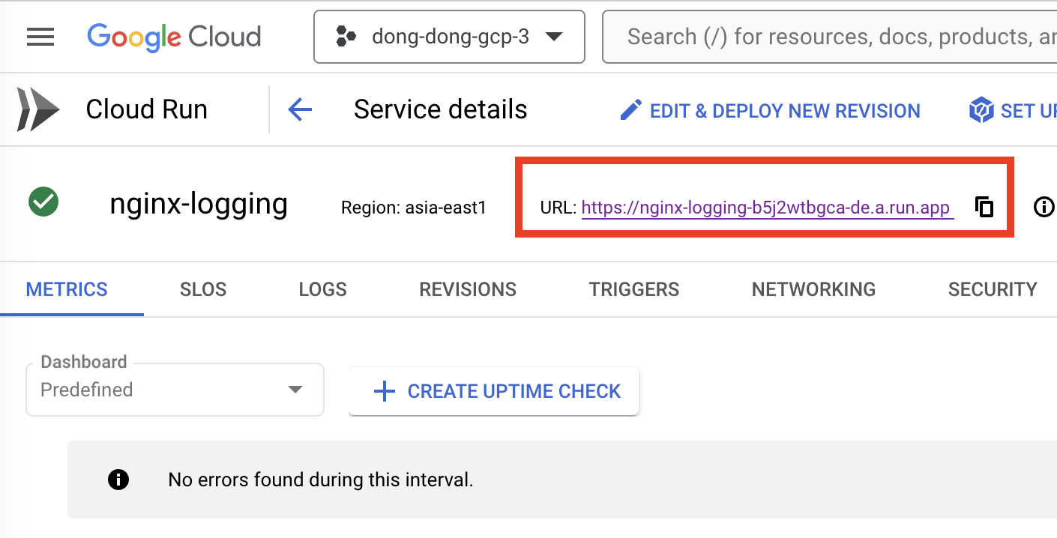Click the green healthy status checkmark
Screen dimensions: 1057x538
coord(43,202)
